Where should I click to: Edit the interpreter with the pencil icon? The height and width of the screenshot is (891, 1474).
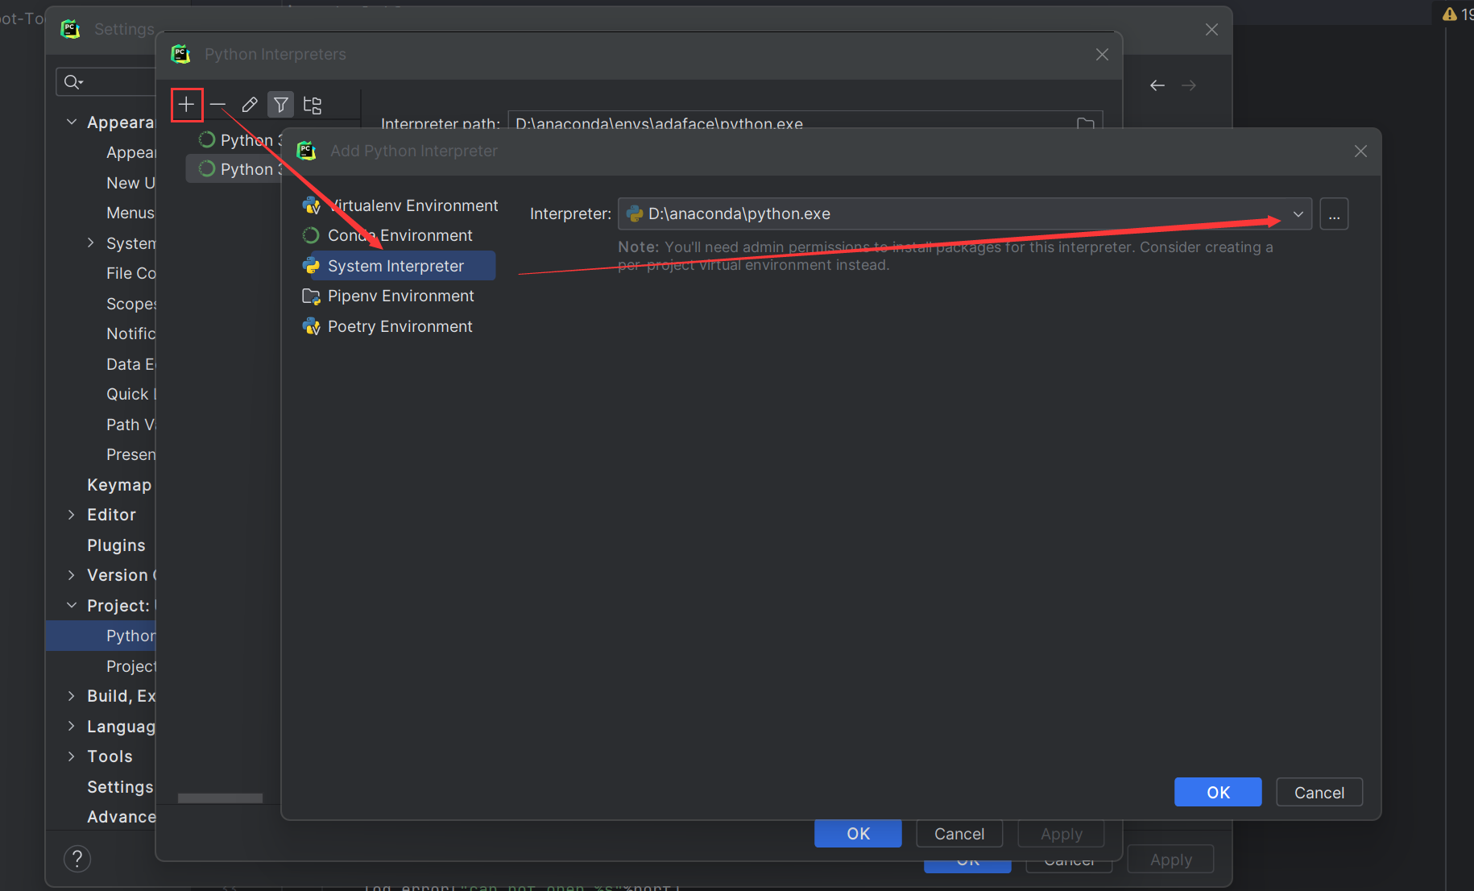coord(250,105)
